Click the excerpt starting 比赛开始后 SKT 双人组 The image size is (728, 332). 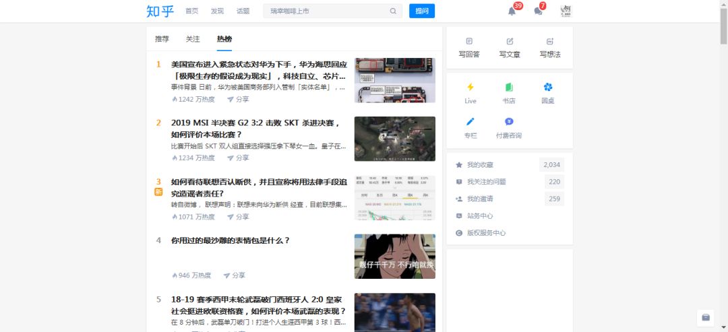point(259,147)
